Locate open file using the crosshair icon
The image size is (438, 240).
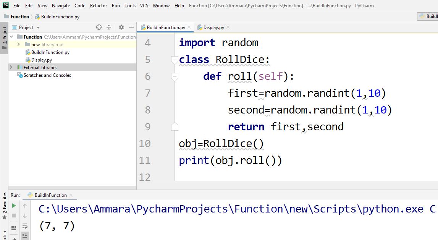tap(99, 27)
